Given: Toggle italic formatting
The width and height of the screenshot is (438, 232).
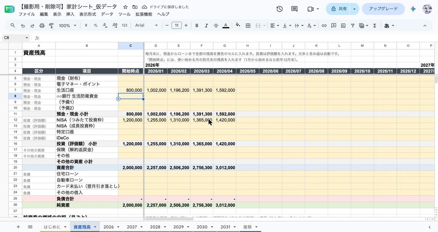Looking at the screenshot, I should click(x=206, y=26).
